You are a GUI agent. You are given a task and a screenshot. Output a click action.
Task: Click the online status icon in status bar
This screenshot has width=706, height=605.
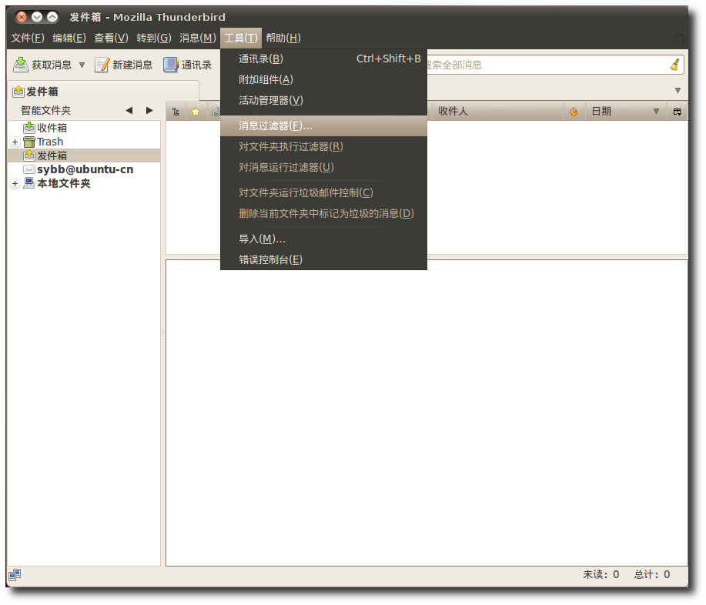pyautogui.click(x=15, y=575)
